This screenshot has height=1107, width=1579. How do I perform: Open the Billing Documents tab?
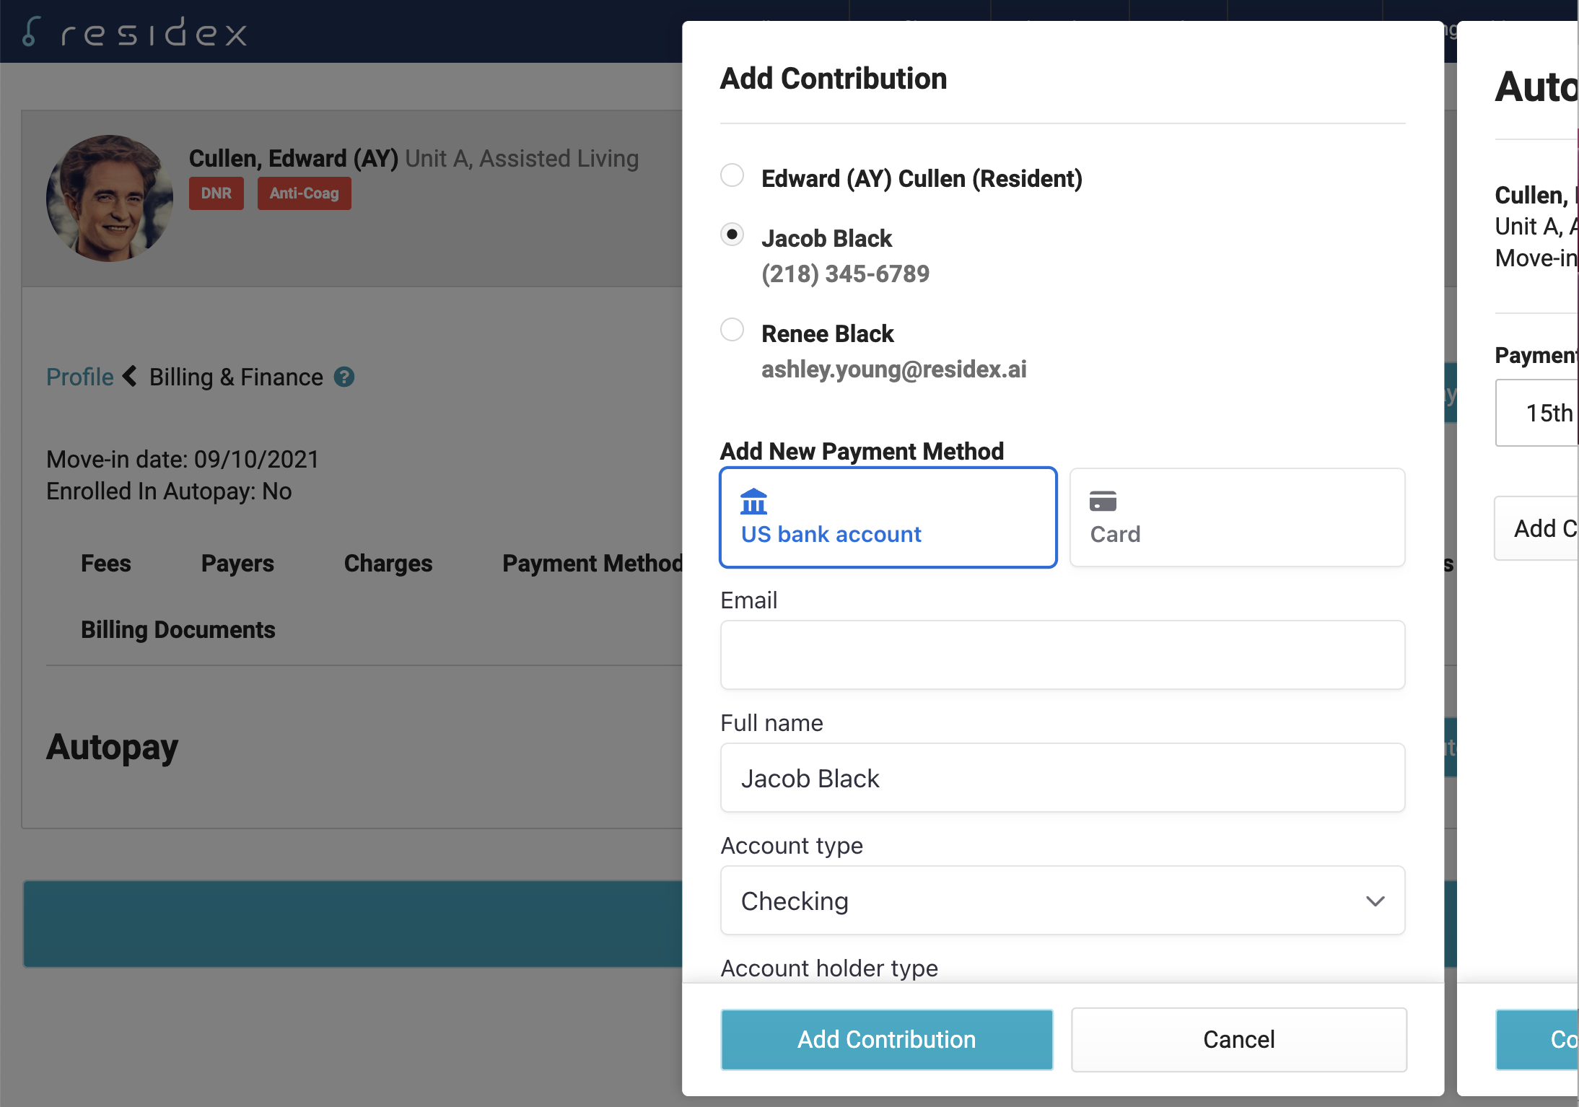(x=178, y=629)
